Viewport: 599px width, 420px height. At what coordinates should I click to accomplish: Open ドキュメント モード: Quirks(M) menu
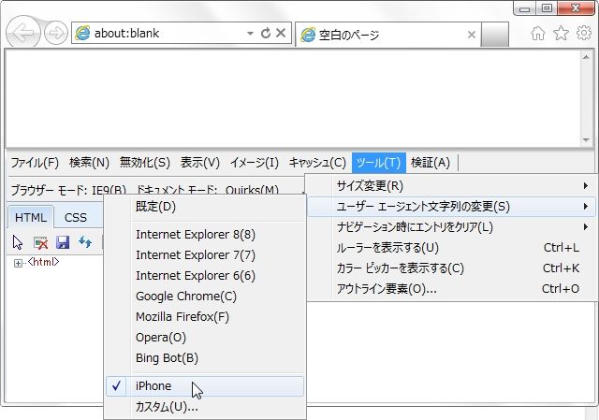pyautogui.click(x=207, y=190)
